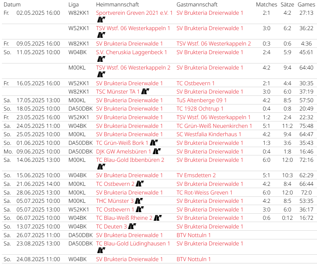
Task: Click the icon beside TC Ostbevern 2
Action: point(139,184)
